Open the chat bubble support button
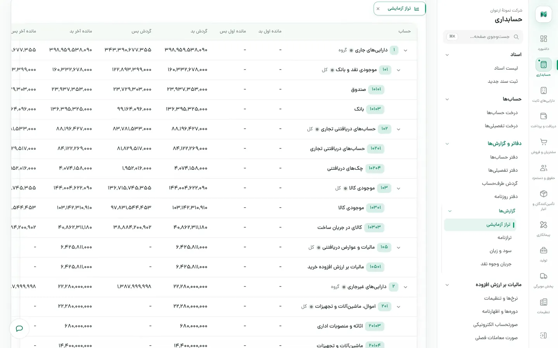This screenshot has height=348, width=558. [19, 329]
